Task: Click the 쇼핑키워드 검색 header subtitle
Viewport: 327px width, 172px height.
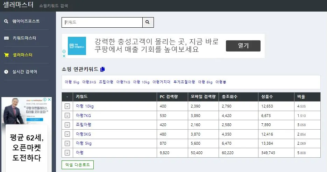Action: point(54,6)
